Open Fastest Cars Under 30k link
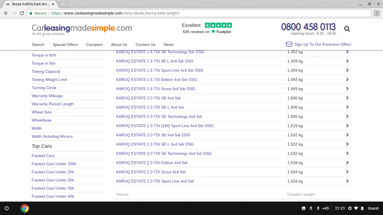Screen dimensions: 383x215 pyautogui.click(x=53, y=188)
